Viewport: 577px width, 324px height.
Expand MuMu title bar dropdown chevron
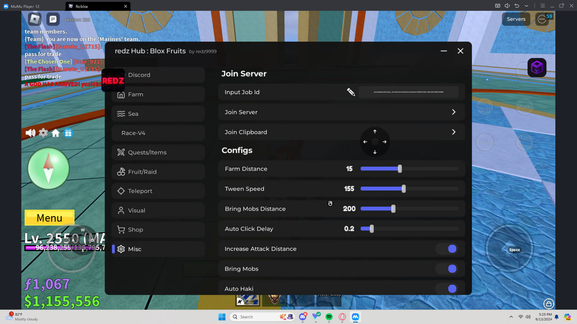tap(527, 6)
